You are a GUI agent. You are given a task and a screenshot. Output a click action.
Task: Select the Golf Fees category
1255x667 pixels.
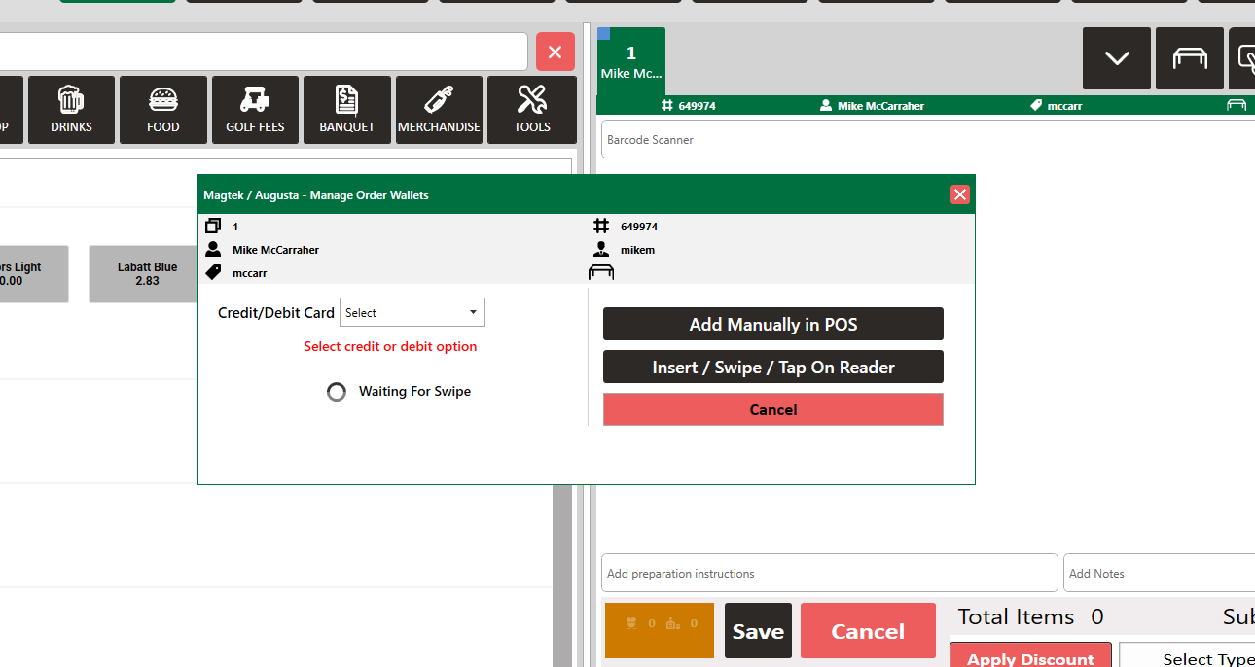tap(255, 110)
